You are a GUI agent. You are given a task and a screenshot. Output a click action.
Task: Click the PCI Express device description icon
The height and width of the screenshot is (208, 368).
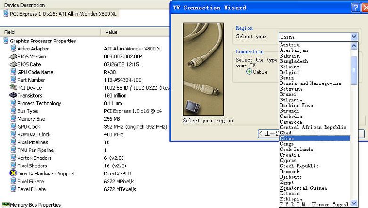tap(6, 14)
